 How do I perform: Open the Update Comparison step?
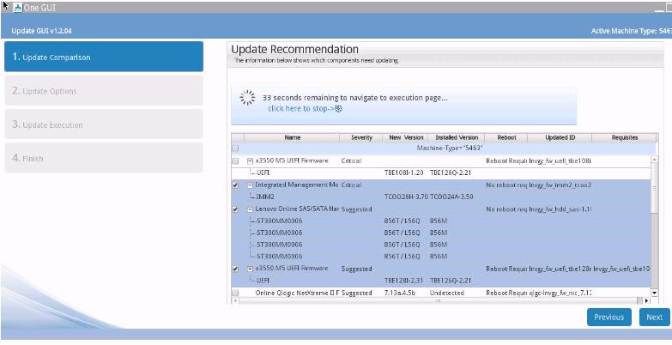coord(104,57)
